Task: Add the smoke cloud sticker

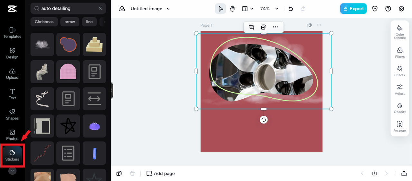Action: click(x=42, y=45)
